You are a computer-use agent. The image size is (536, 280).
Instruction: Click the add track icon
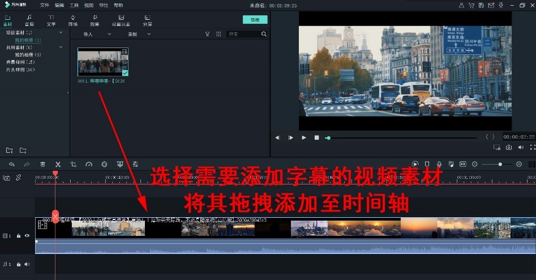pos(6,178)
